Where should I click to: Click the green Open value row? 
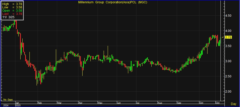(12, 11)
